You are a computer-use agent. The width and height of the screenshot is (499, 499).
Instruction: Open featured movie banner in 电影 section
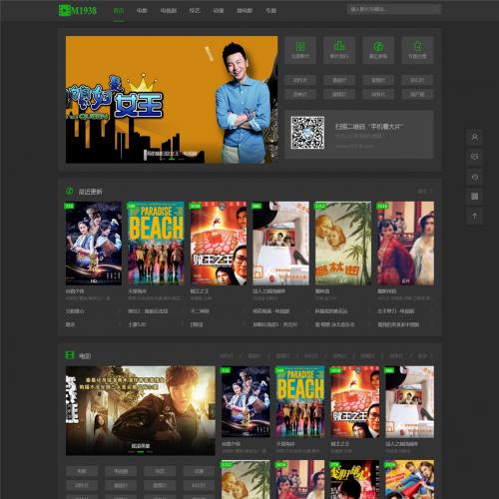point(141,411)
